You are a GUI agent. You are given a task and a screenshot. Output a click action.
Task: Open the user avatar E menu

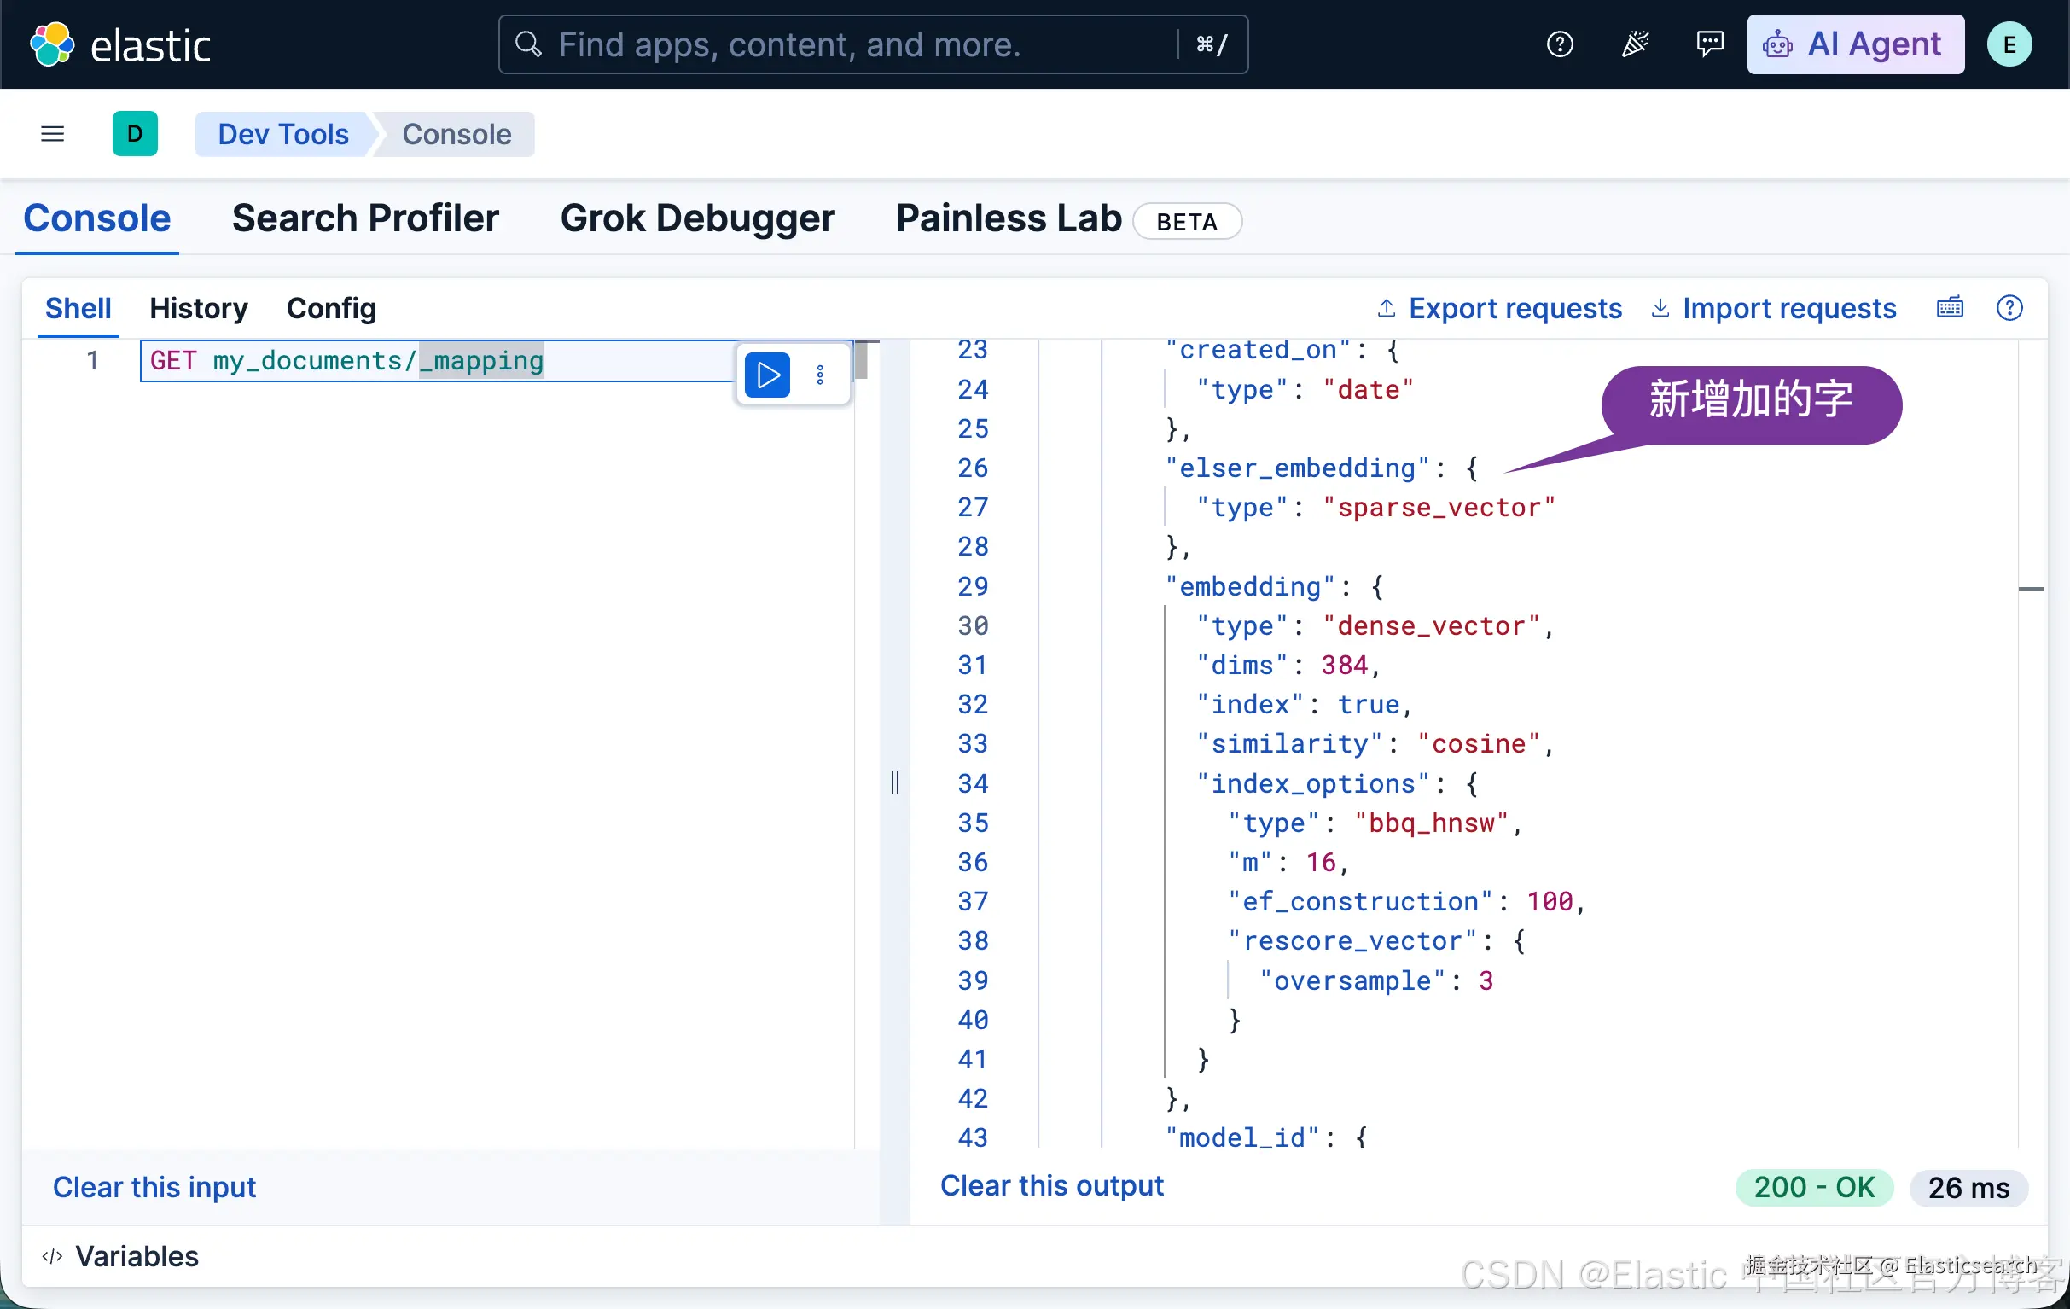coord(2009,44)
